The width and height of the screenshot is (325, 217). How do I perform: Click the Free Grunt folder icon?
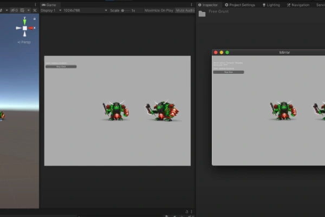tap(202, 14)
